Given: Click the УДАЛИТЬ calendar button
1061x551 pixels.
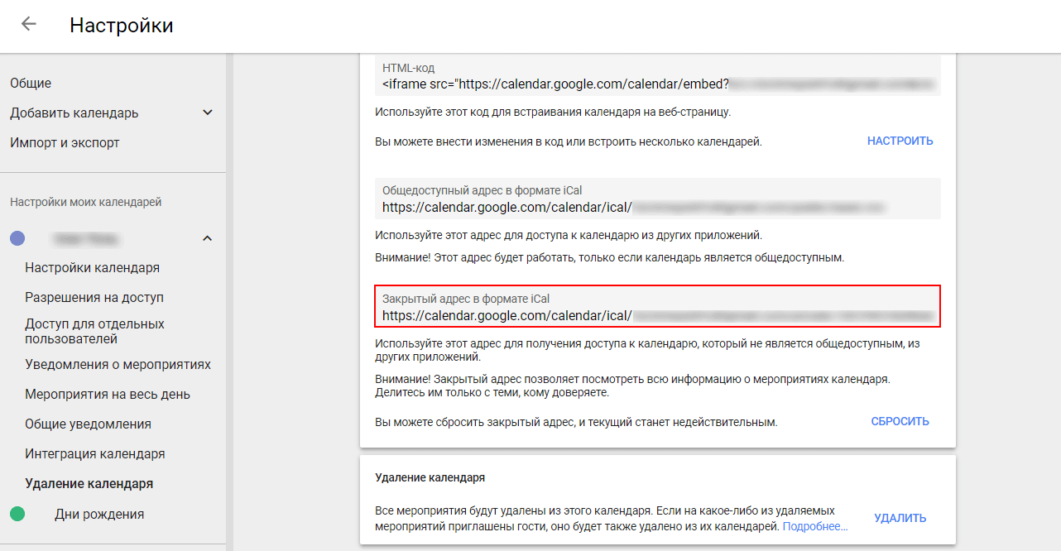Looking at the screenshot, I should point(900,518).
